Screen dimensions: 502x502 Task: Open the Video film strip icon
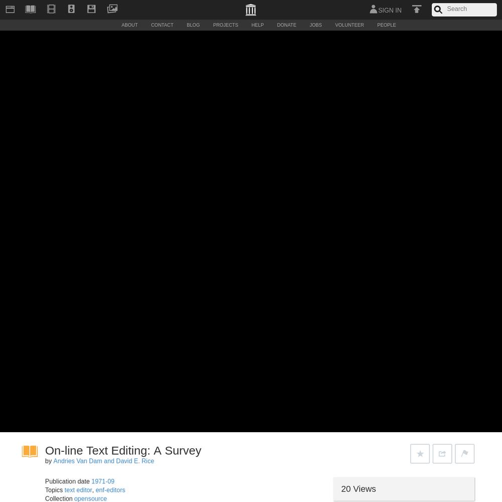coord(51,9)
